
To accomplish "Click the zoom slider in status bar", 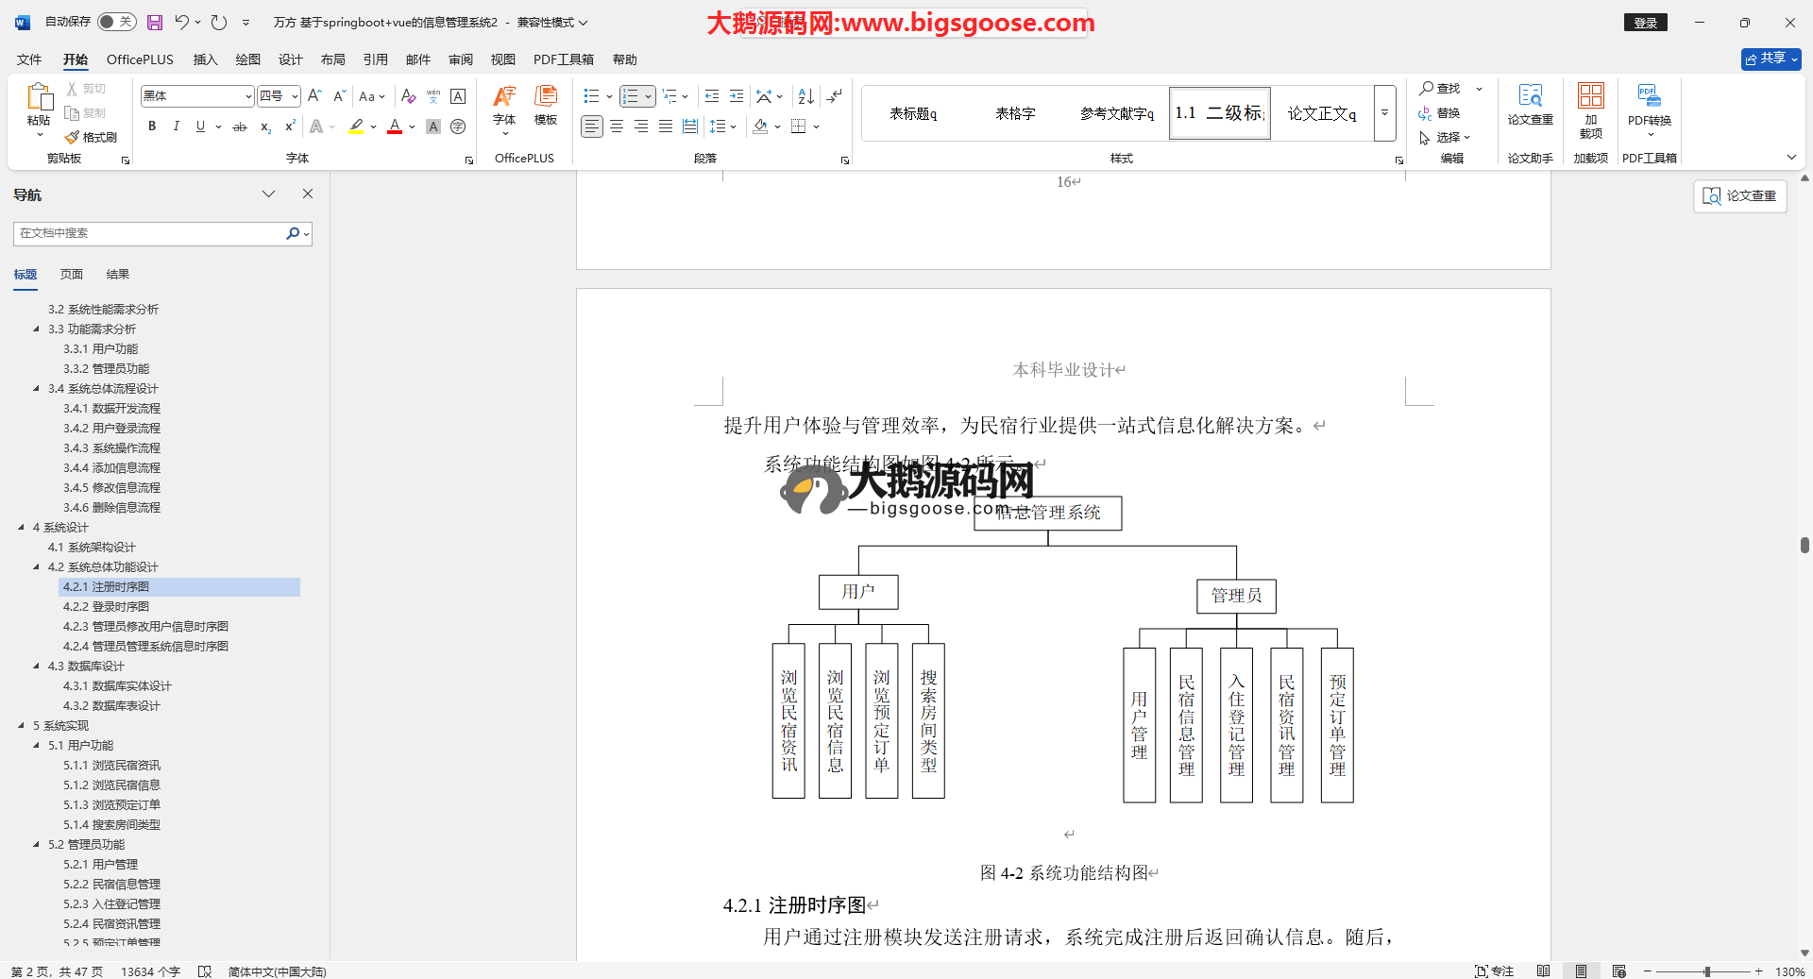I will point(1706,971).
